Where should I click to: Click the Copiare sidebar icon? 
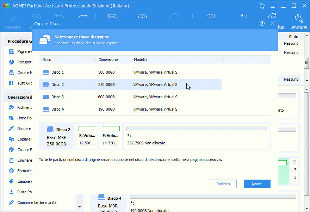tap(11, 139)
